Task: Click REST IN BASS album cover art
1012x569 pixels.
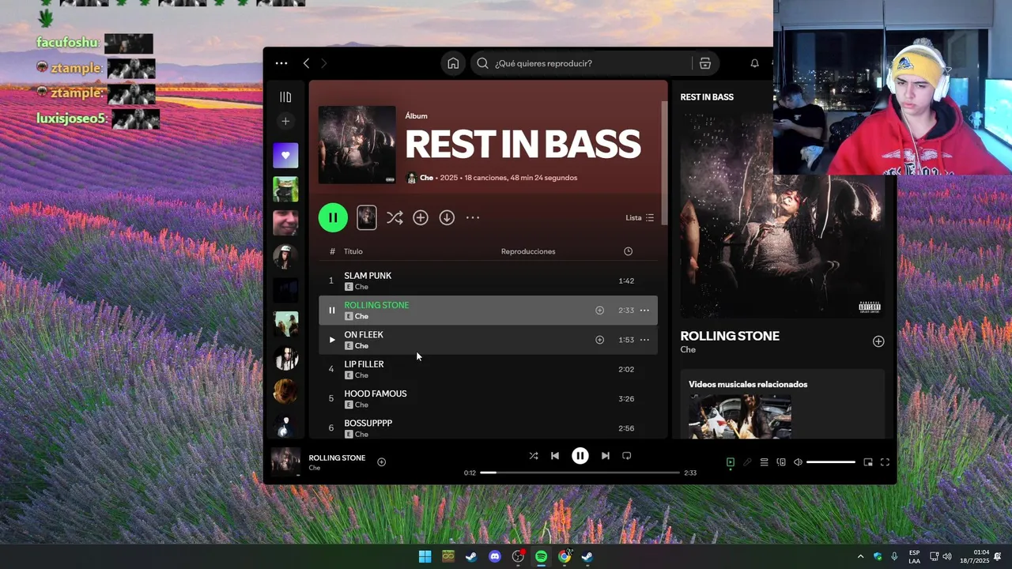Action: 357,145
